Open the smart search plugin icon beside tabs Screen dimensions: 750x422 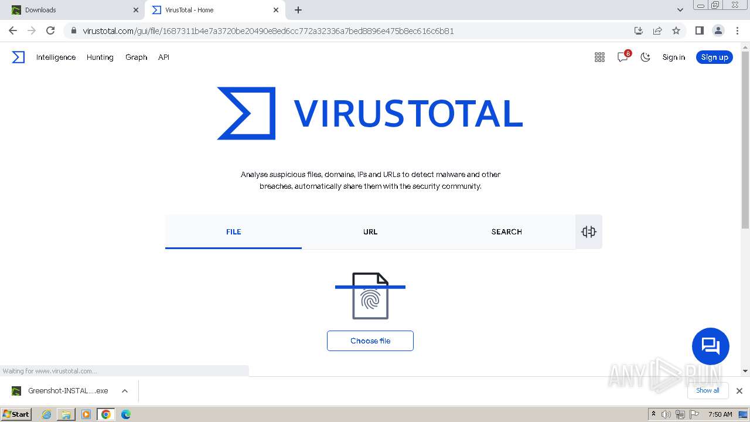pos(589,232)
